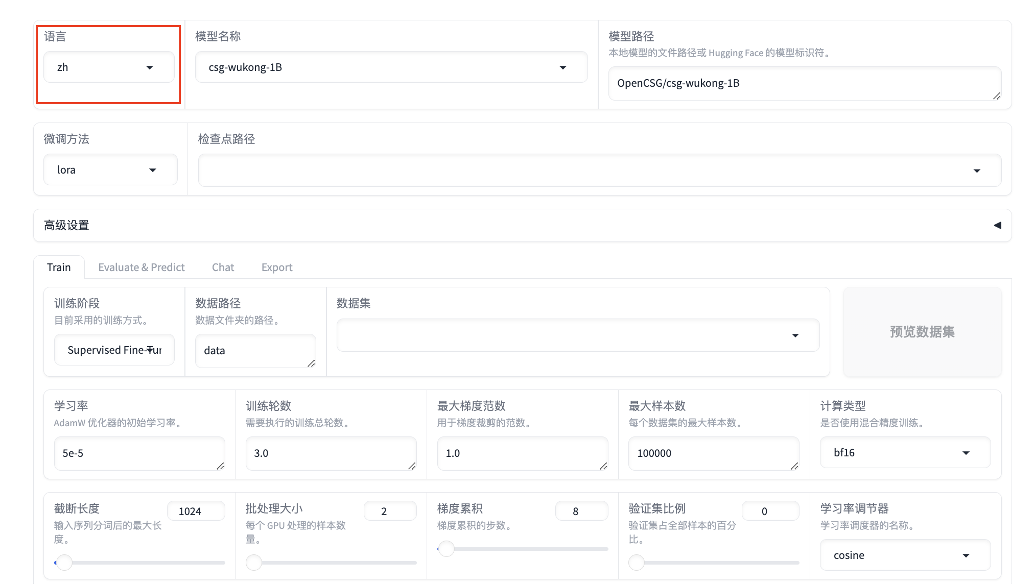Click the data path input field
Viewport: 1034px width, 585px height.
pyautogui.click(x=255, y=351)
